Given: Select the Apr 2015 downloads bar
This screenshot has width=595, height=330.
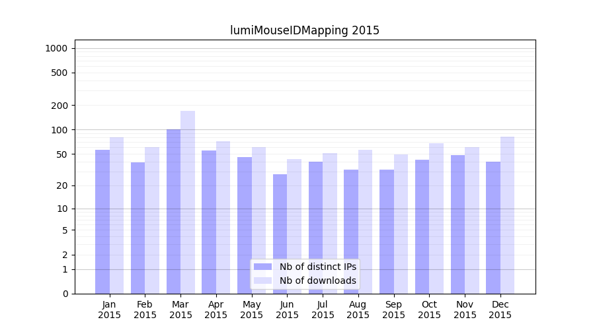Looking at the screenshot, I should [x=223, y=217].
